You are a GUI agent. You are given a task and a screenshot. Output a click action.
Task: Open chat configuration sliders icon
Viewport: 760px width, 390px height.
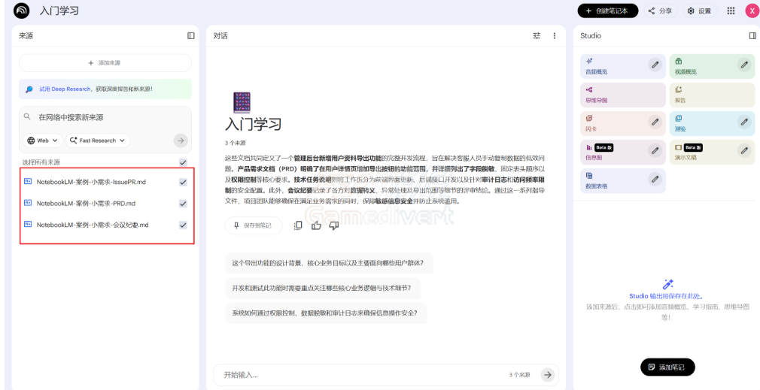coord(537,36)
